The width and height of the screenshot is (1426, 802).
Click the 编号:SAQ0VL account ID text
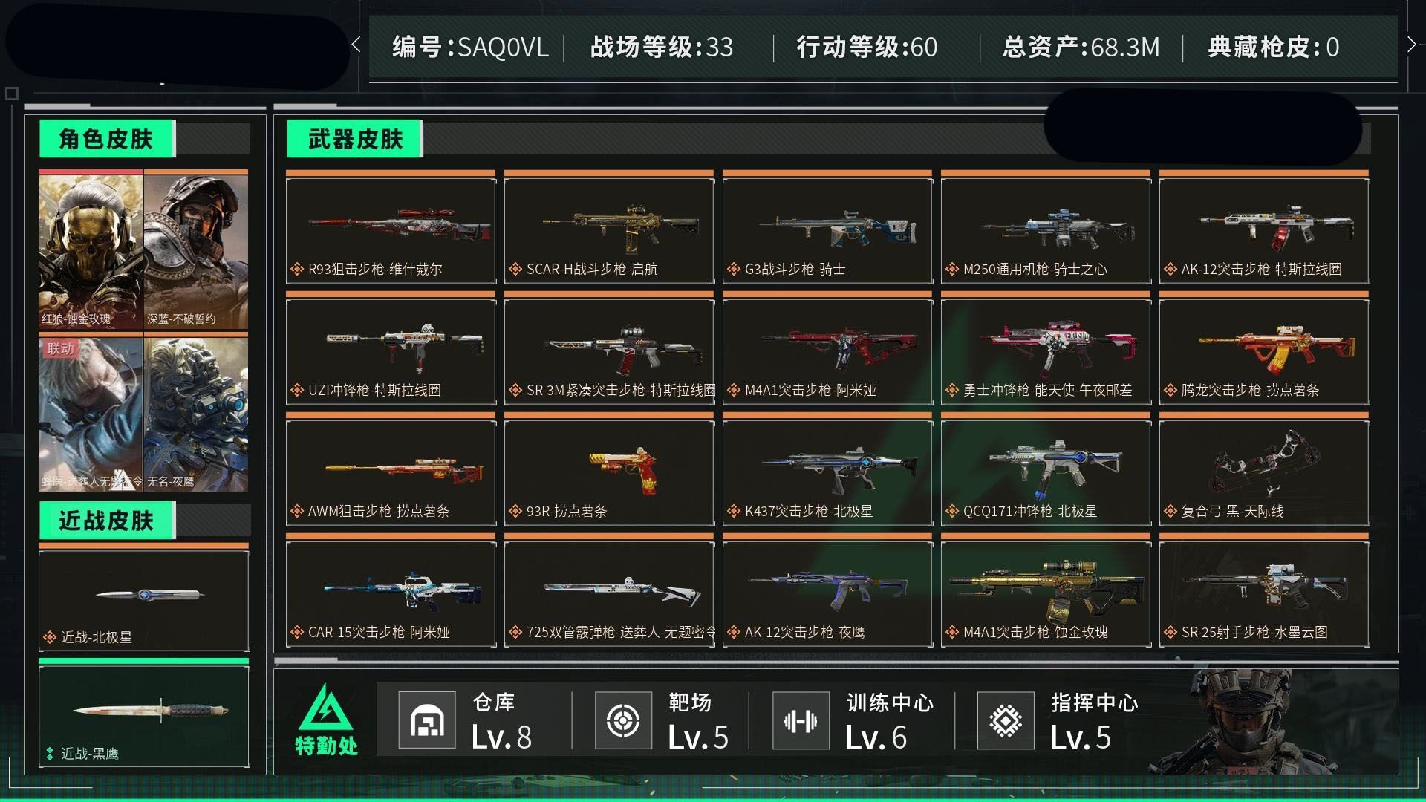pos(471,47)
